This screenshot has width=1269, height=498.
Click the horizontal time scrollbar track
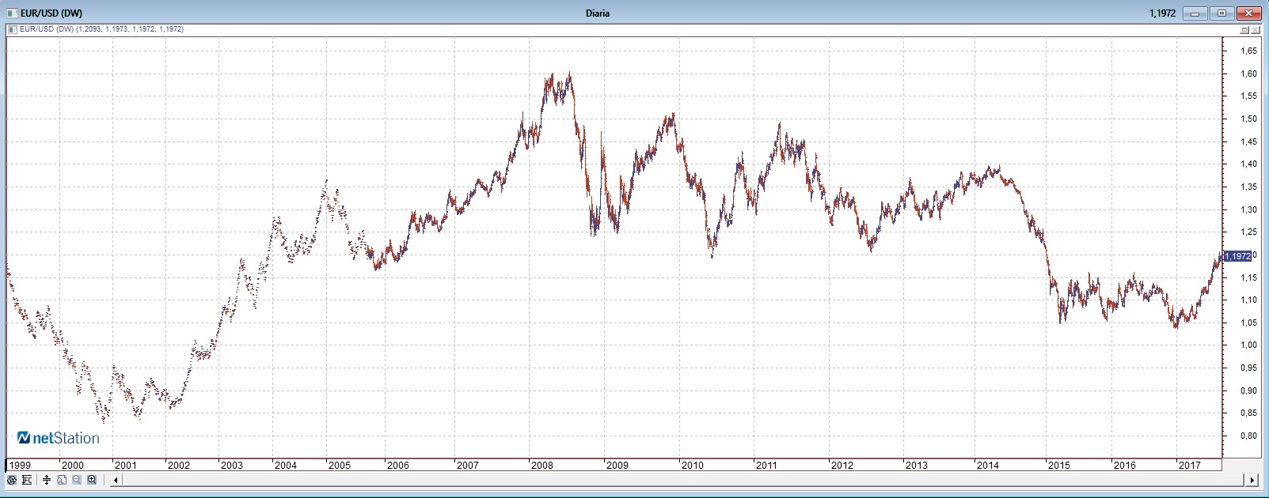(x=683, y=480)
